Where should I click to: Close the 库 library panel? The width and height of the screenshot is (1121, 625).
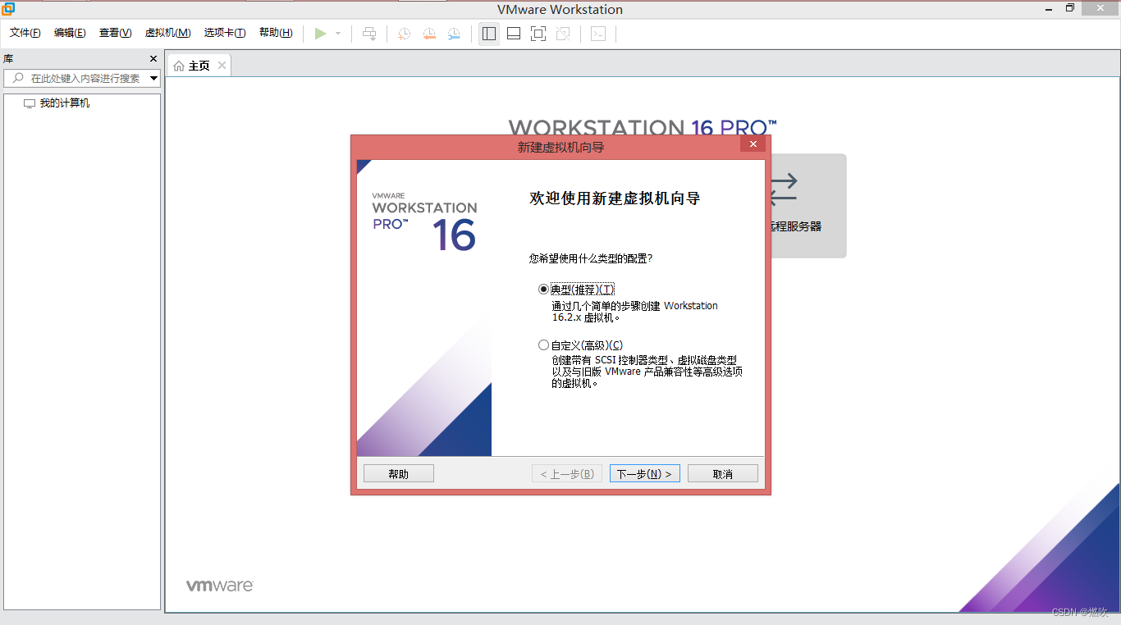[x=153, y=59]
